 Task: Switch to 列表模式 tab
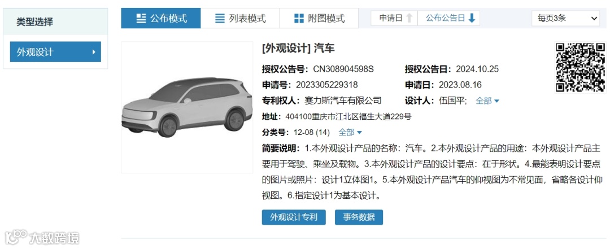pos(240,18)
